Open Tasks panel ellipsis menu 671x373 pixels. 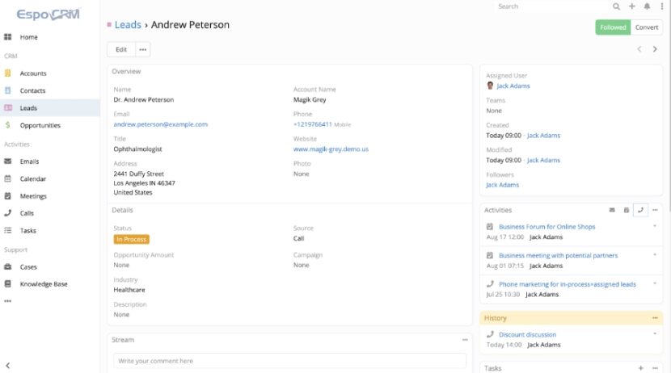click(x=655, y=368)
